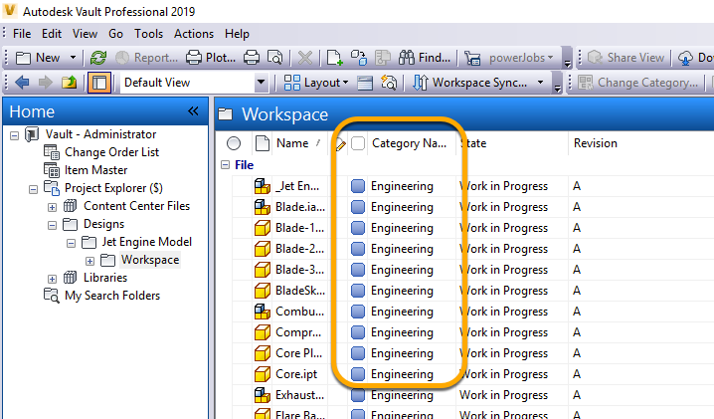714x419 pixels.
Task: Click the New button
Action: tap(38, 58)
